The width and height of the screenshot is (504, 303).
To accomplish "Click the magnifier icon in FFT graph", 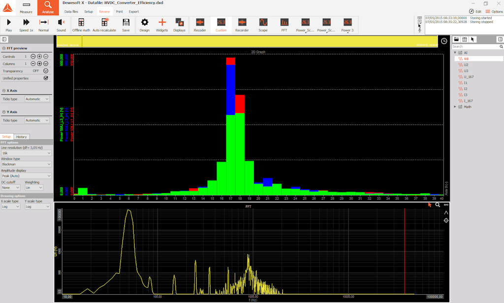I will tap(438, 205).
